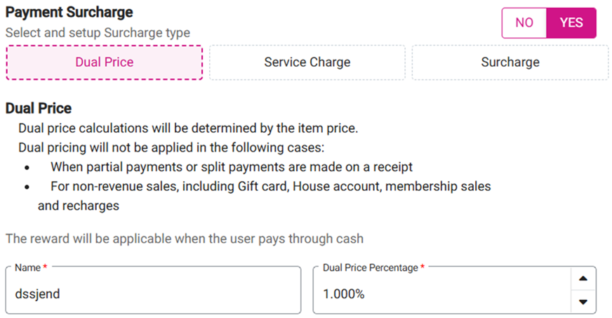Decrease the Dual Price Percentage with down arrow
Image resolution: width=612 pixels, height=318 pixels.
pyautogui.click(x=582, y=302)
